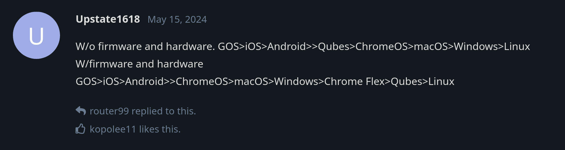
Task: Click the Upstate1618 avatar circle
Action: pyautogui.click(x=36, y=35)
